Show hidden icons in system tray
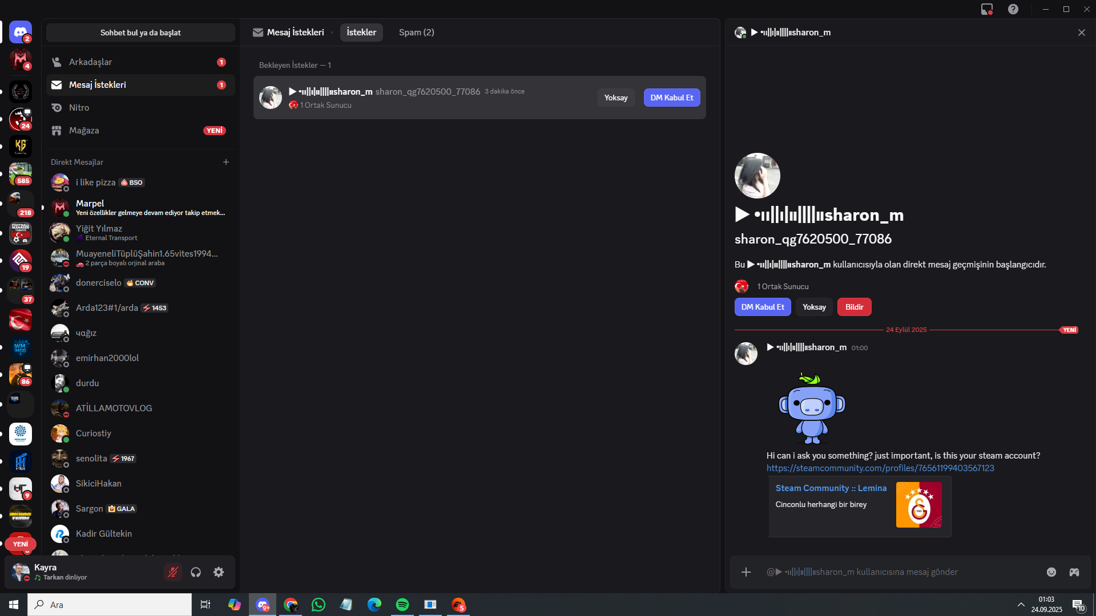The width and height of the screenshot is (1096, 616). (x=1021, y=605)
